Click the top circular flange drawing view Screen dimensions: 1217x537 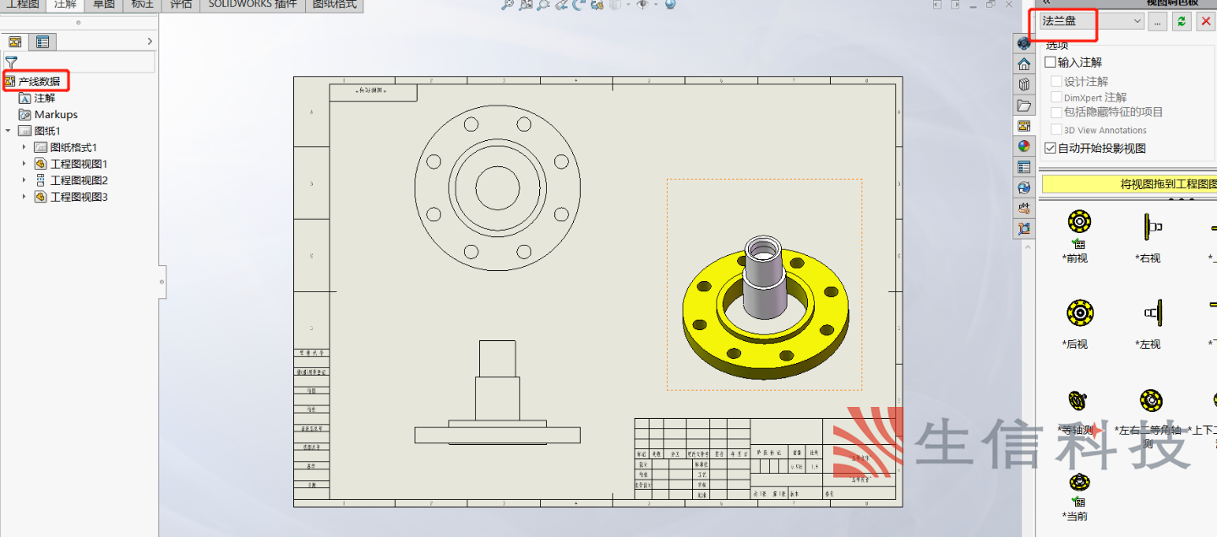click(x=497, y=187)
